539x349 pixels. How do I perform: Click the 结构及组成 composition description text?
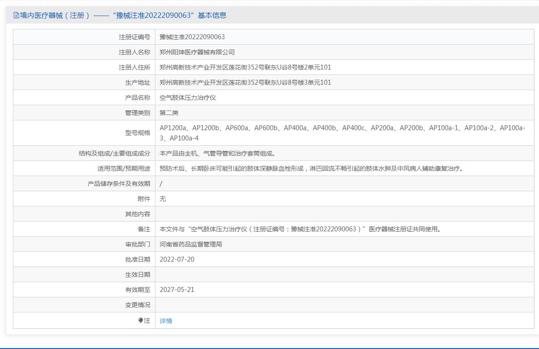click(218, 154)
